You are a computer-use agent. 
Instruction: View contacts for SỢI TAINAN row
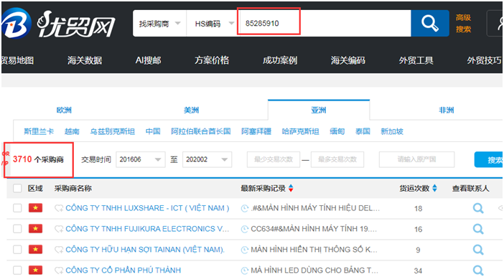(478, 249)
